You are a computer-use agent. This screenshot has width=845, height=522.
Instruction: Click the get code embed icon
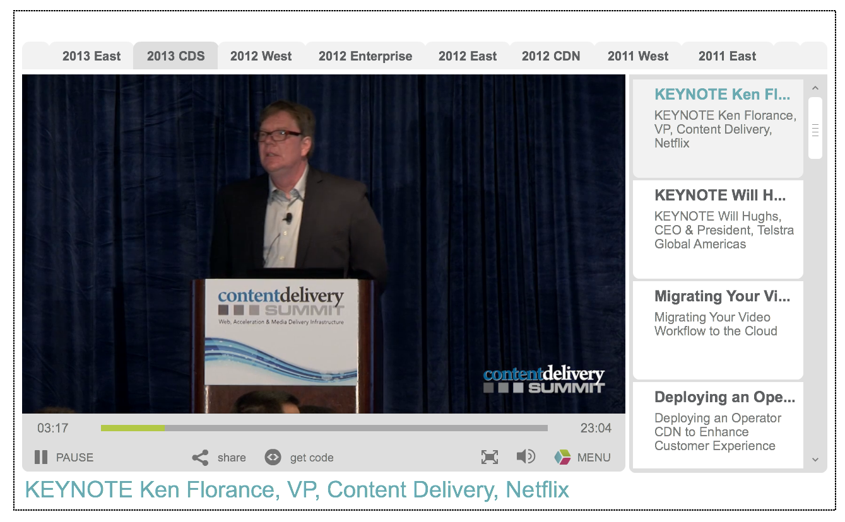(273, 457)
